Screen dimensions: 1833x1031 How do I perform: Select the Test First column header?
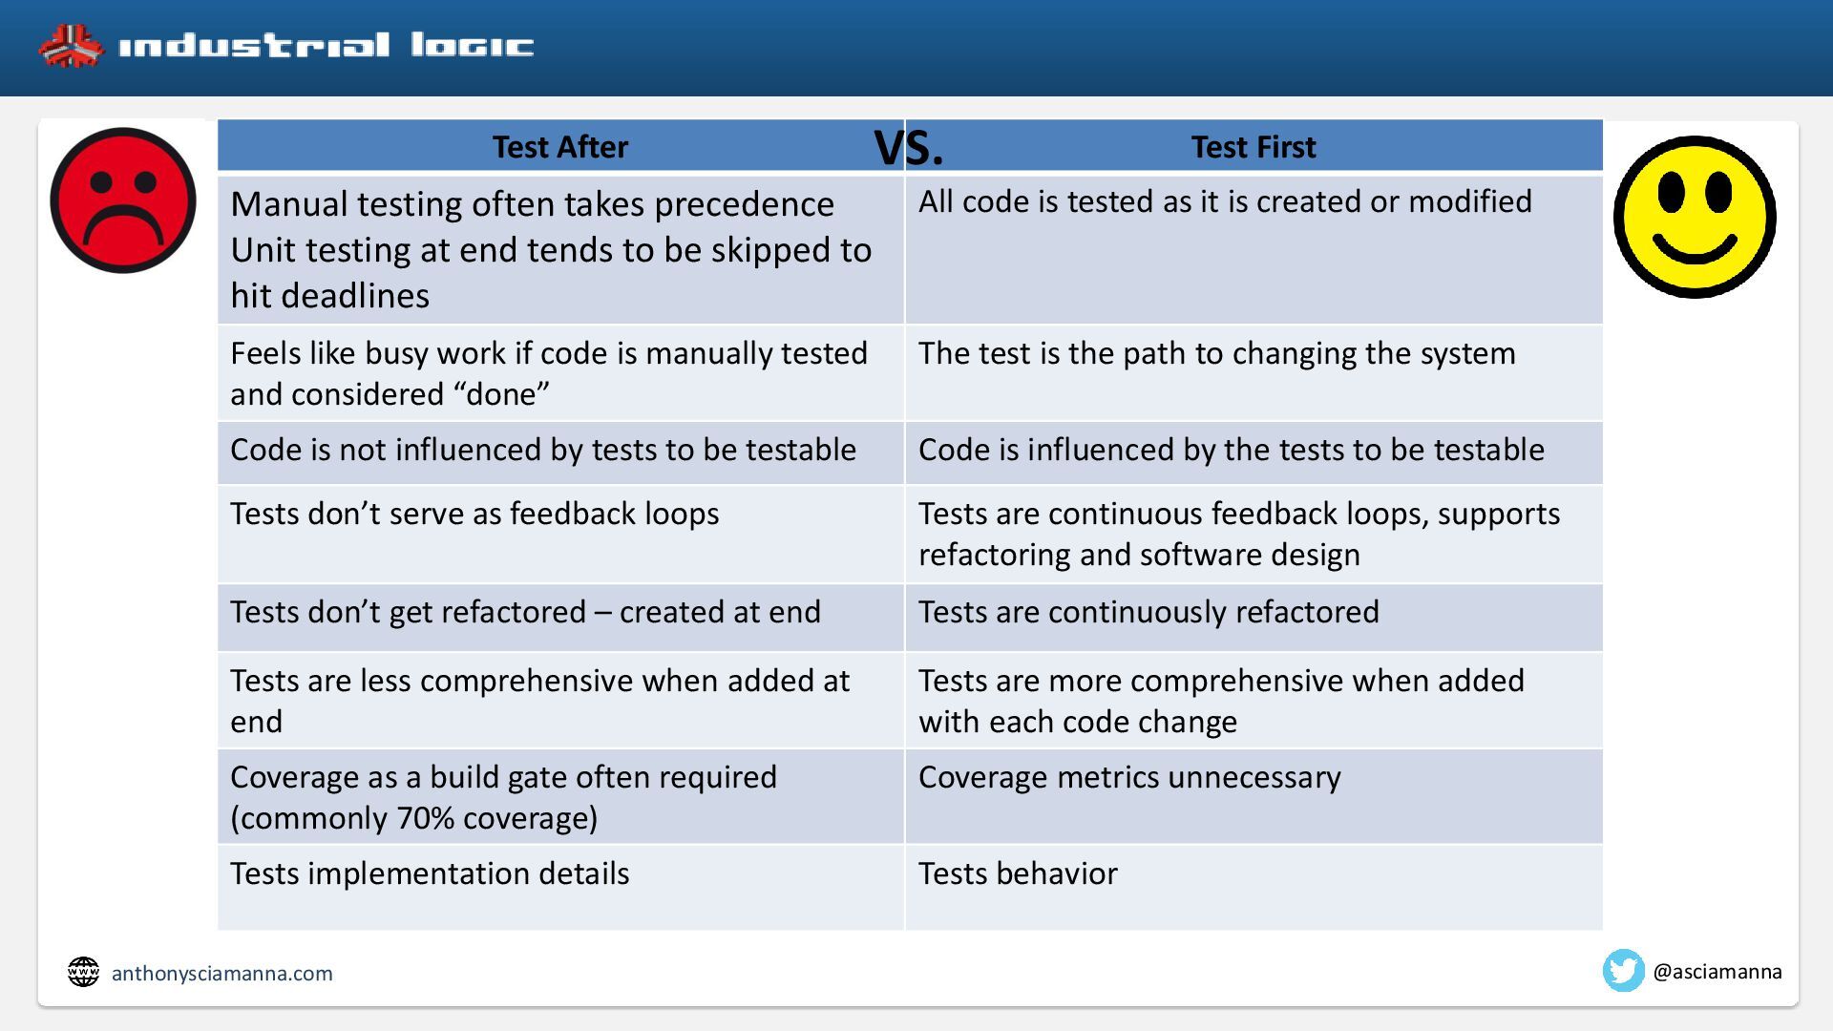click(x=1254, y=146)
